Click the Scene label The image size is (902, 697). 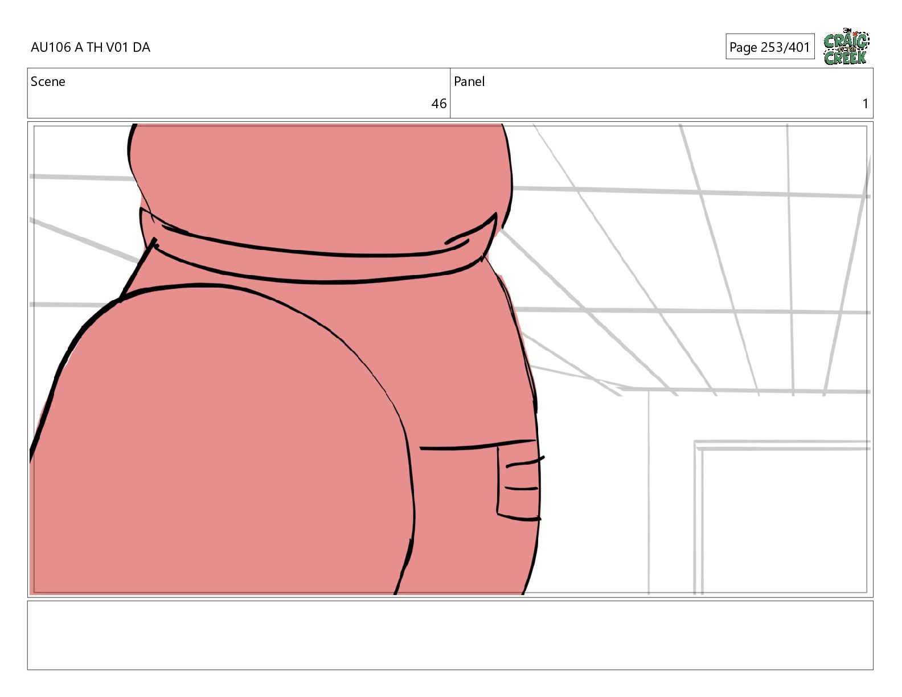[48, 81]
